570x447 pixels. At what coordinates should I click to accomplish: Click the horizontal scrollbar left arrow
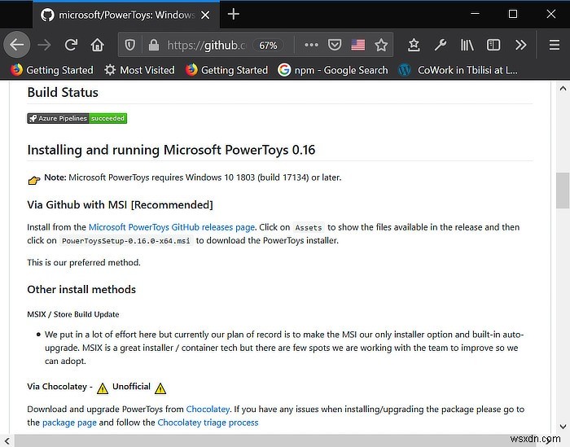(7, 440)
